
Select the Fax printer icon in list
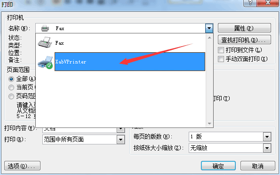pos(45,42)
